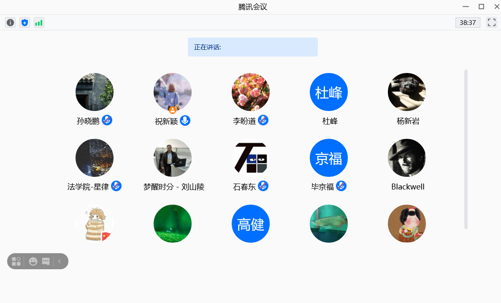The image size is (501, 303).
Task: Toggle 石春东's muted microphone icon
Action: click(263, 186)
